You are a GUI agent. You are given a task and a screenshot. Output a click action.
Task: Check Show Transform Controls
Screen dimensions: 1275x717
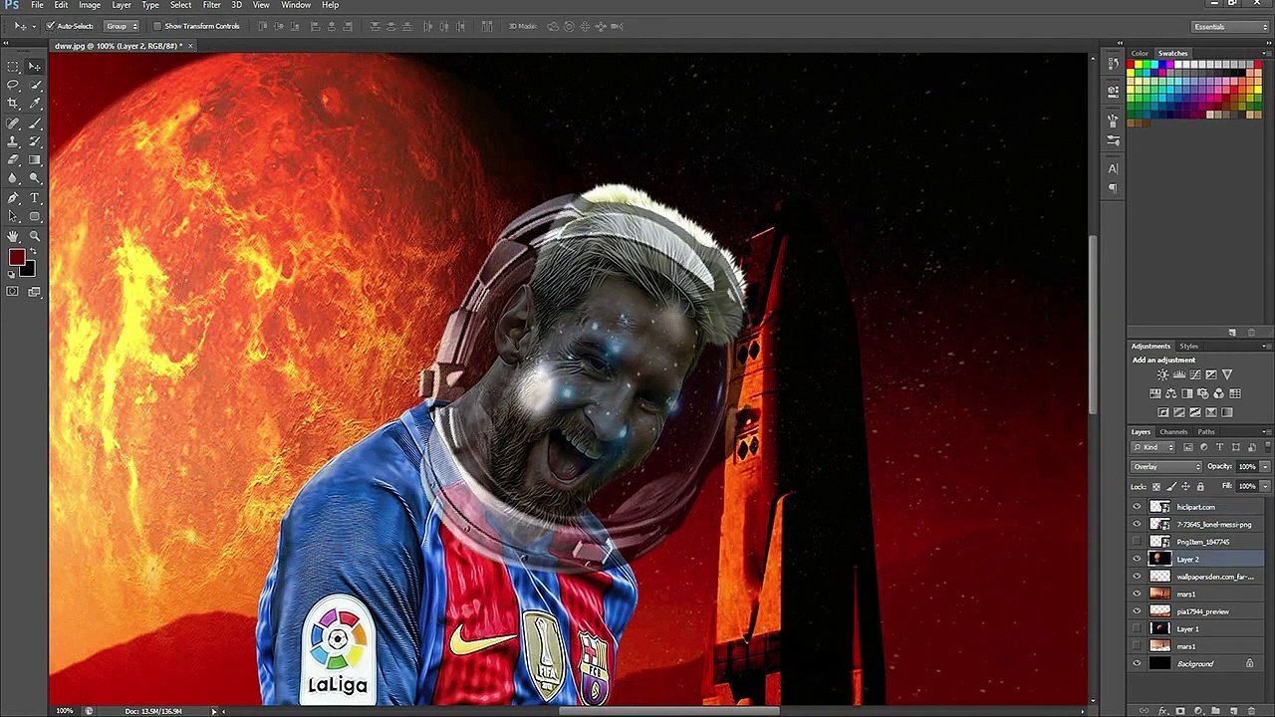[157, 26]
